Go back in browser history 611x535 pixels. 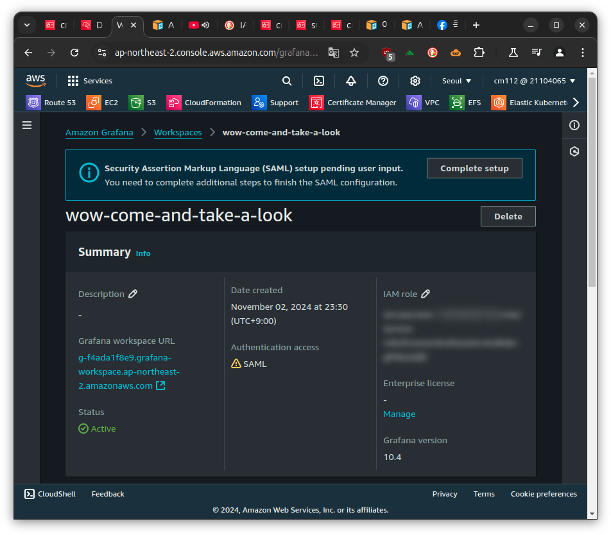28,53
